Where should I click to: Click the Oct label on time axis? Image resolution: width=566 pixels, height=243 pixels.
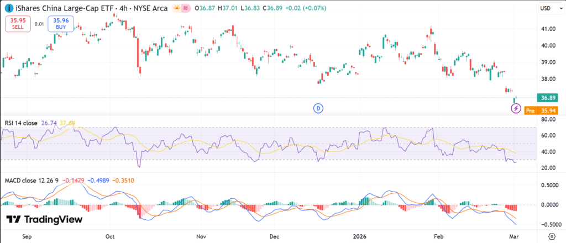(110, 236)
